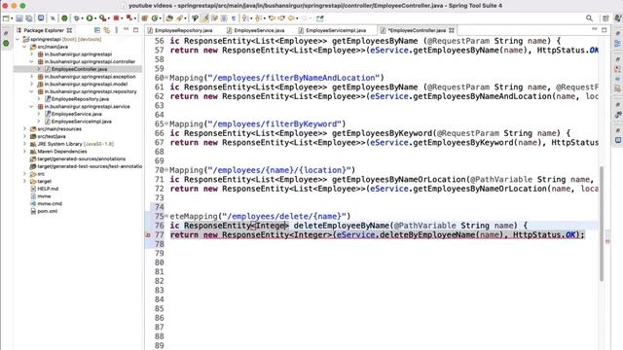Click "/employees/filterByKeyword" string on line 65
The image size is (623, 350).
275,123
